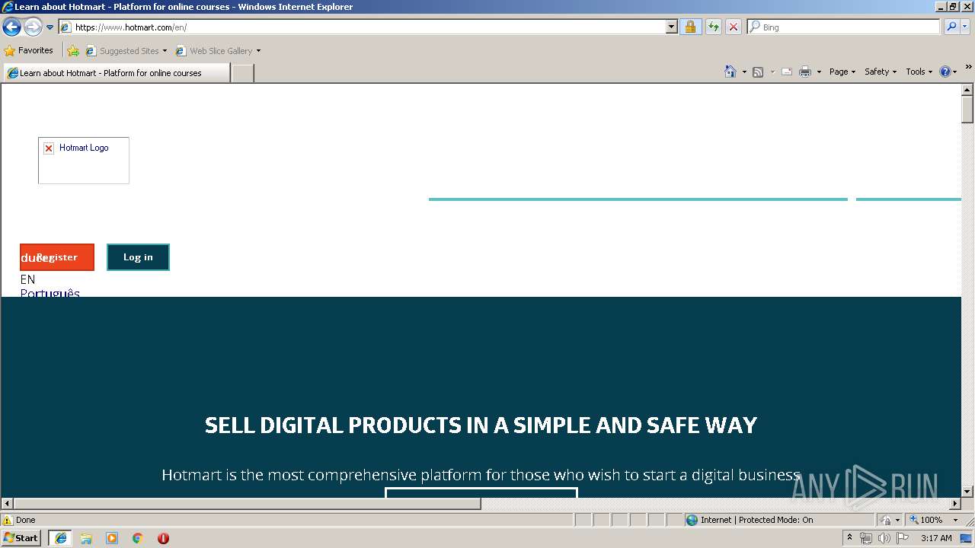Click the search magnifier button

[x=951, y=27]
